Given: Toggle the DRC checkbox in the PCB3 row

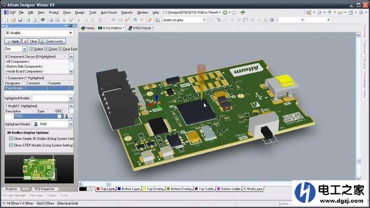Looking at the screenshot, I should click(60, 116).
